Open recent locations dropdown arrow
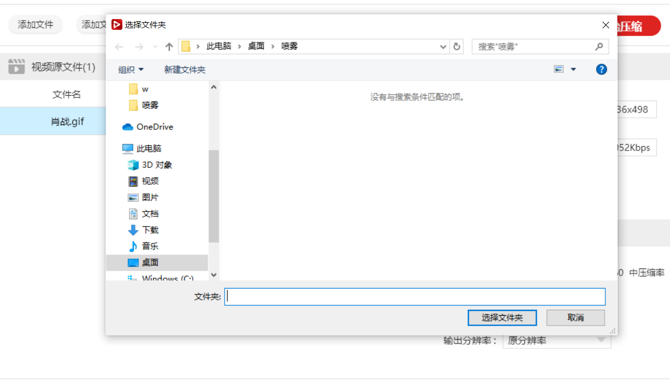The image size is (670, 381). coord(155,47)
